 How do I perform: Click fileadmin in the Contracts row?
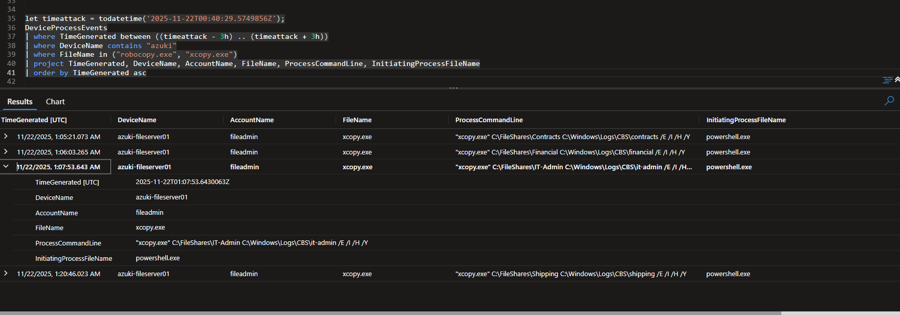click(244, 137)
